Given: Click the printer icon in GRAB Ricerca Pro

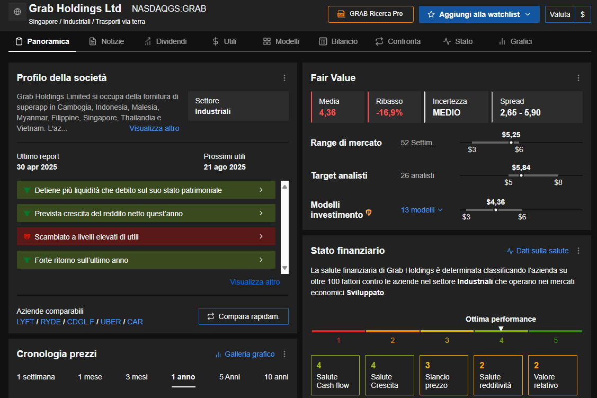Looking at the screenshot, I should click(x=341, y=14).
